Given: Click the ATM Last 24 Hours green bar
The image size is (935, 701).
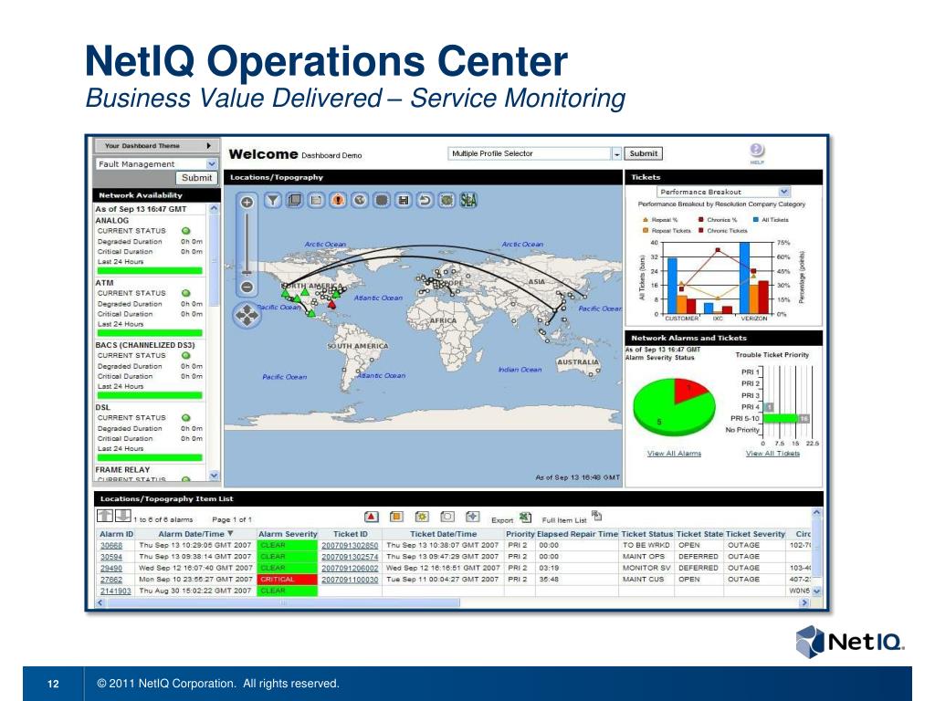Looking at the screenshot, I should click(x=150, y=333).
